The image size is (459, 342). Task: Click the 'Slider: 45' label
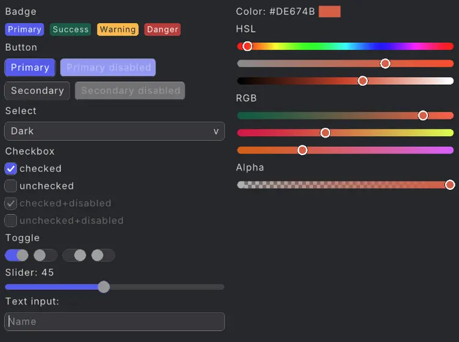pyautogui.click(x=29, y=272)
